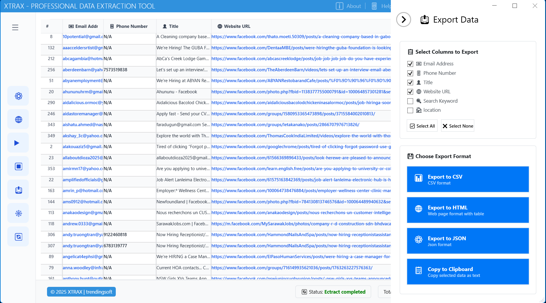Click the refresh sidebar icon

18,237
